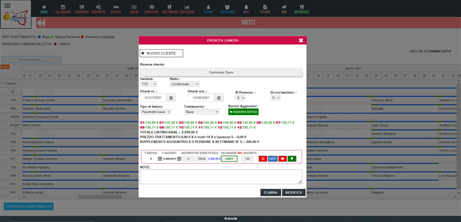Go to Home in top navigation
This screenshot has height=222, width=461.
click(44, 9)
